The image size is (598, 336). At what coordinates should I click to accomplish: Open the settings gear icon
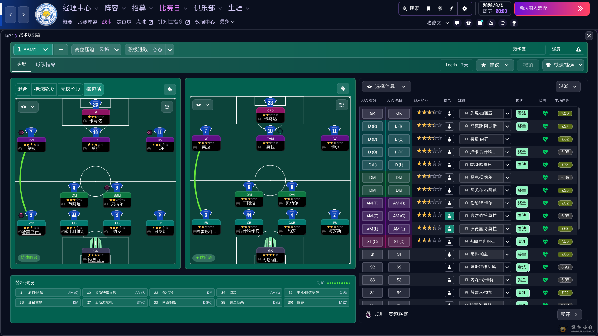tap(465, 8)
